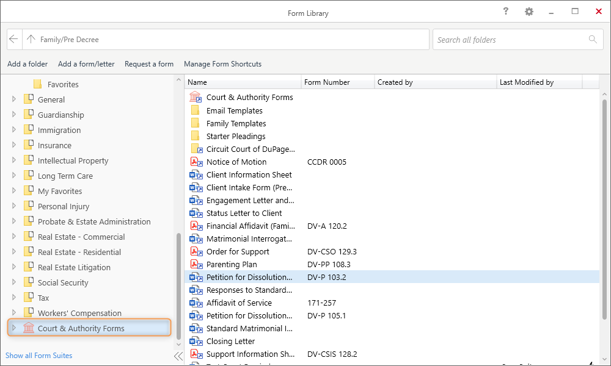Open Manage Form Shortcuts
The image size is (611, 366).
[x=222, y=64]
